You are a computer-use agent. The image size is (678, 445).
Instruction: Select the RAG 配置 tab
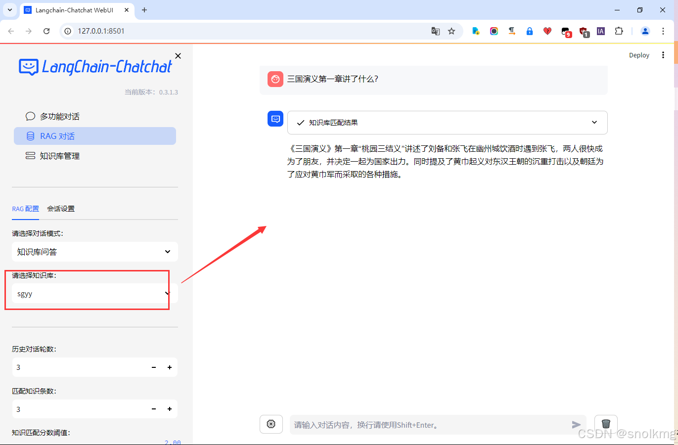tap(25, 209)
